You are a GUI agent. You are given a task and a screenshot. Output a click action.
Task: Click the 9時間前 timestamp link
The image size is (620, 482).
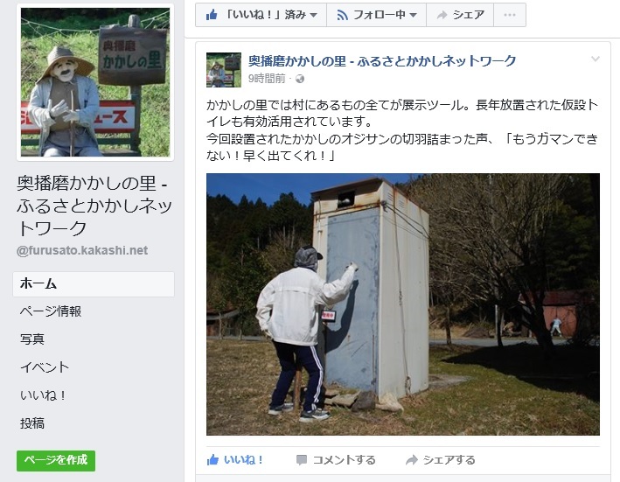[267, 79]
